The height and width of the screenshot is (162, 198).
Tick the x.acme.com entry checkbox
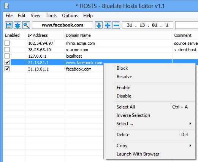pos(7,49)
